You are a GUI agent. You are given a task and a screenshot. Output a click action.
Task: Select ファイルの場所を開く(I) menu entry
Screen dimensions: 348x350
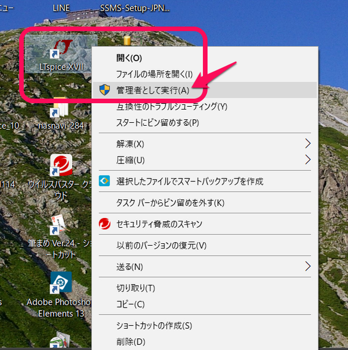(x=154, y=74)
